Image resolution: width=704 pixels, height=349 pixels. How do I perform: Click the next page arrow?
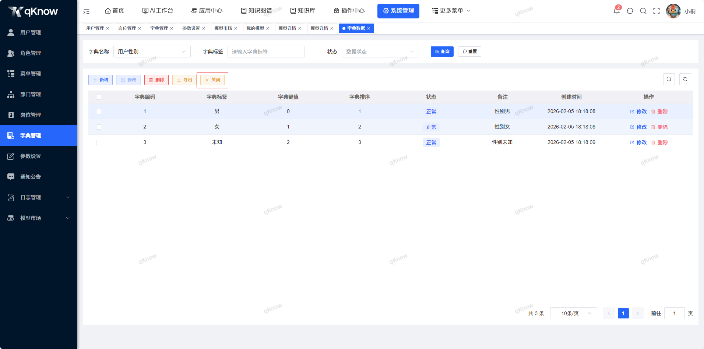click(638, 313)
